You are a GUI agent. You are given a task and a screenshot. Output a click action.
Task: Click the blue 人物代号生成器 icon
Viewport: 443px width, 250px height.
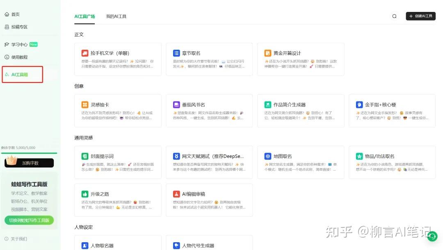pos(176,245)
